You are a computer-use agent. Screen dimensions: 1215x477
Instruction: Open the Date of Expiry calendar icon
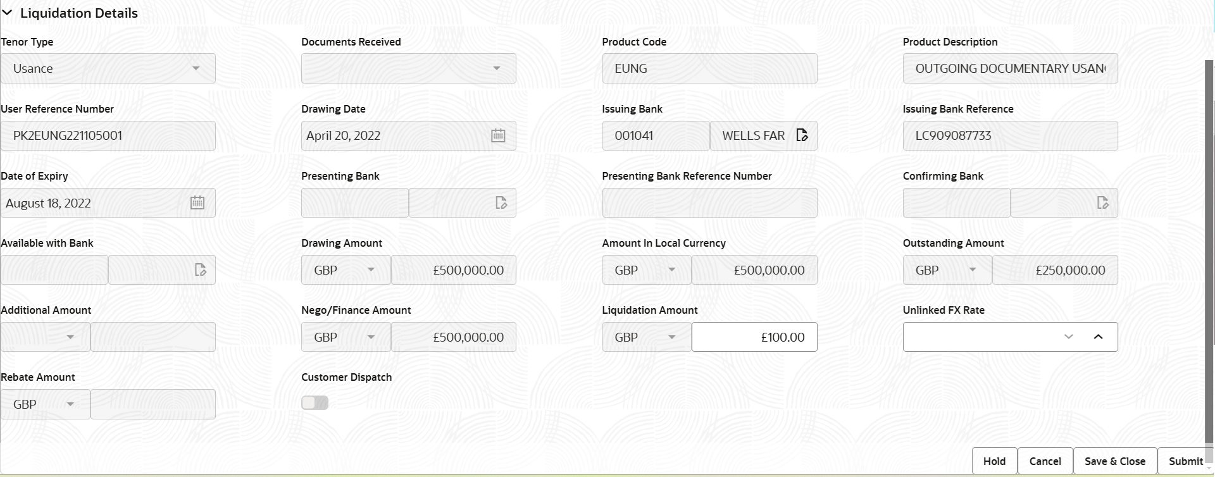click(197, 202)
